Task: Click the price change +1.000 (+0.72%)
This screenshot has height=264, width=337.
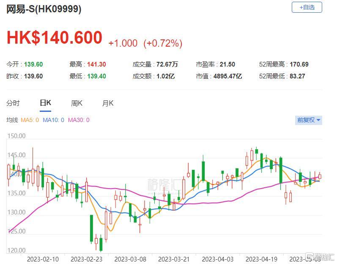Action: [x=145, y=43]
